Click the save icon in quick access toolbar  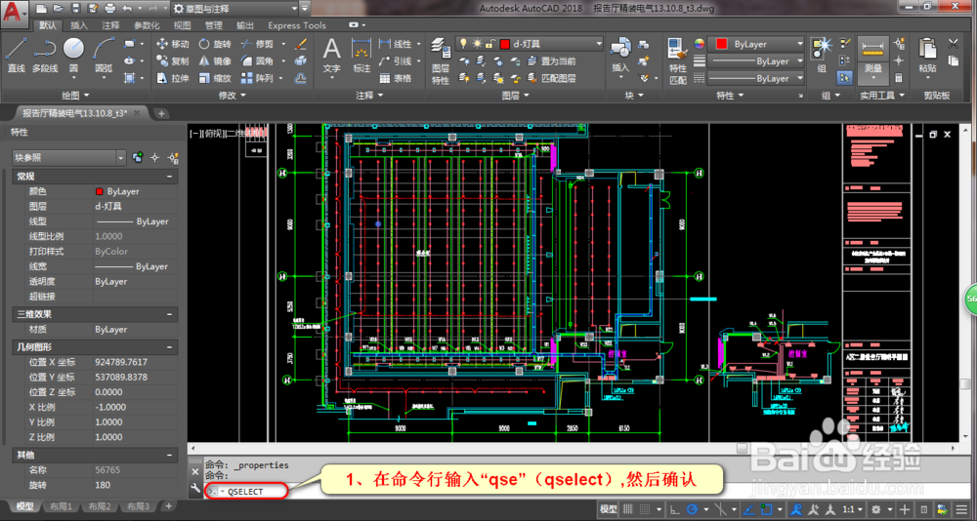coord(75,8)
